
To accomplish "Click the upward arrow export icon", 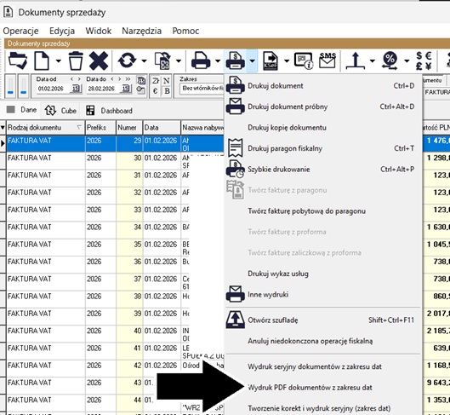I will pyautogui.click(x=356, y=61).
